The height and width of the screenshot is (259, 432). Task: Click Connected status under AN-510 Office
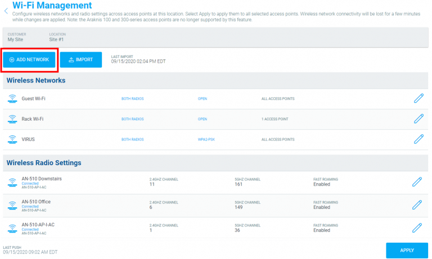30,206
